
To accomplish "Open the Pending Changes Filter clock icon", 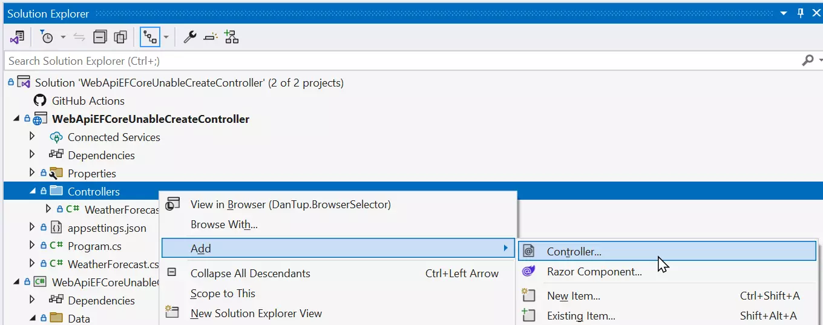I will (47, 37).
